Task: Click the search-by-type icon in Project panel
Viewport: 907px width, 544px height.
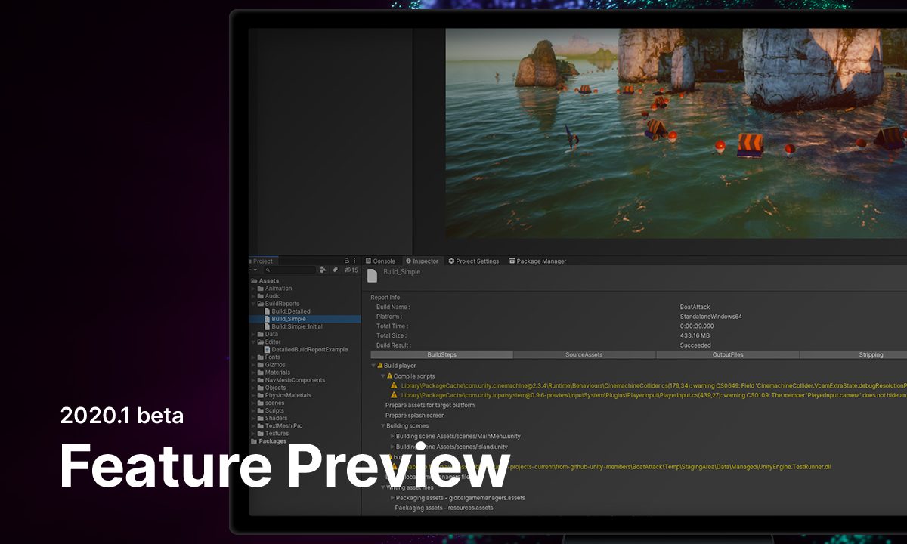Action: coord(323,270)
